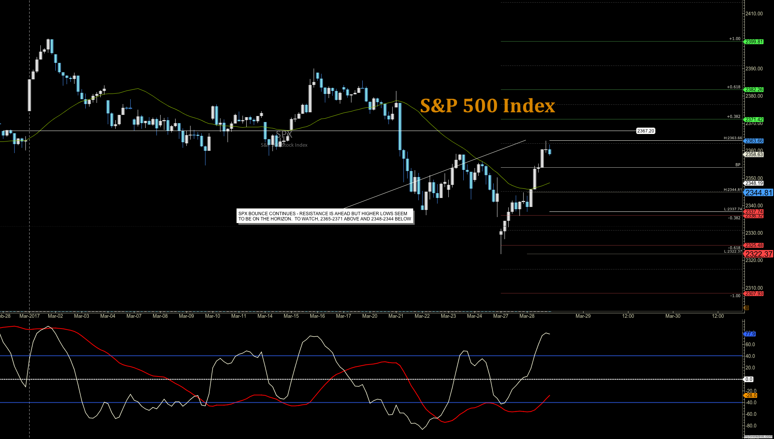Click the large blue 2344.81 price tag
The image size is (774, 439).
coord(758,193)
